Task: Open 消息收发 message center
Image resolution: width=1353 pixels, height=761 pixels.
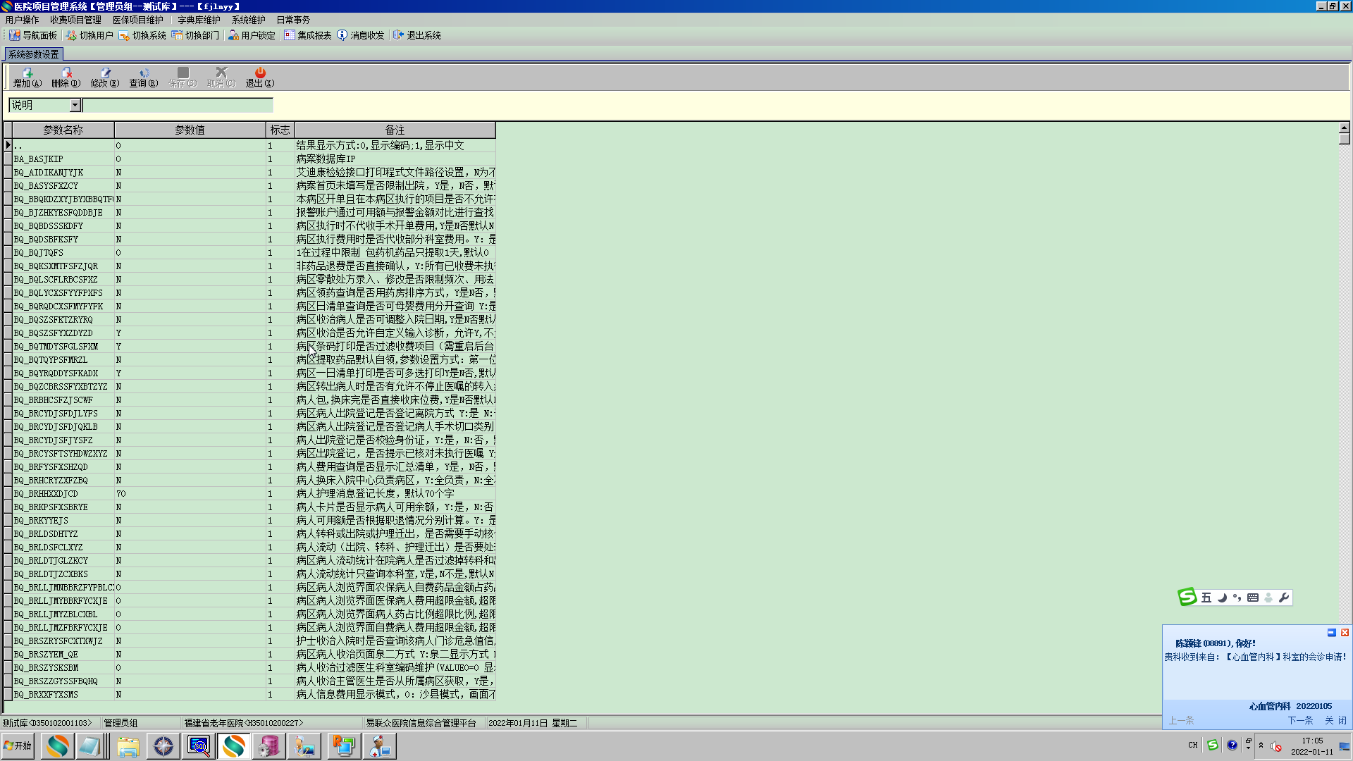Action: [x=361, y=35]
